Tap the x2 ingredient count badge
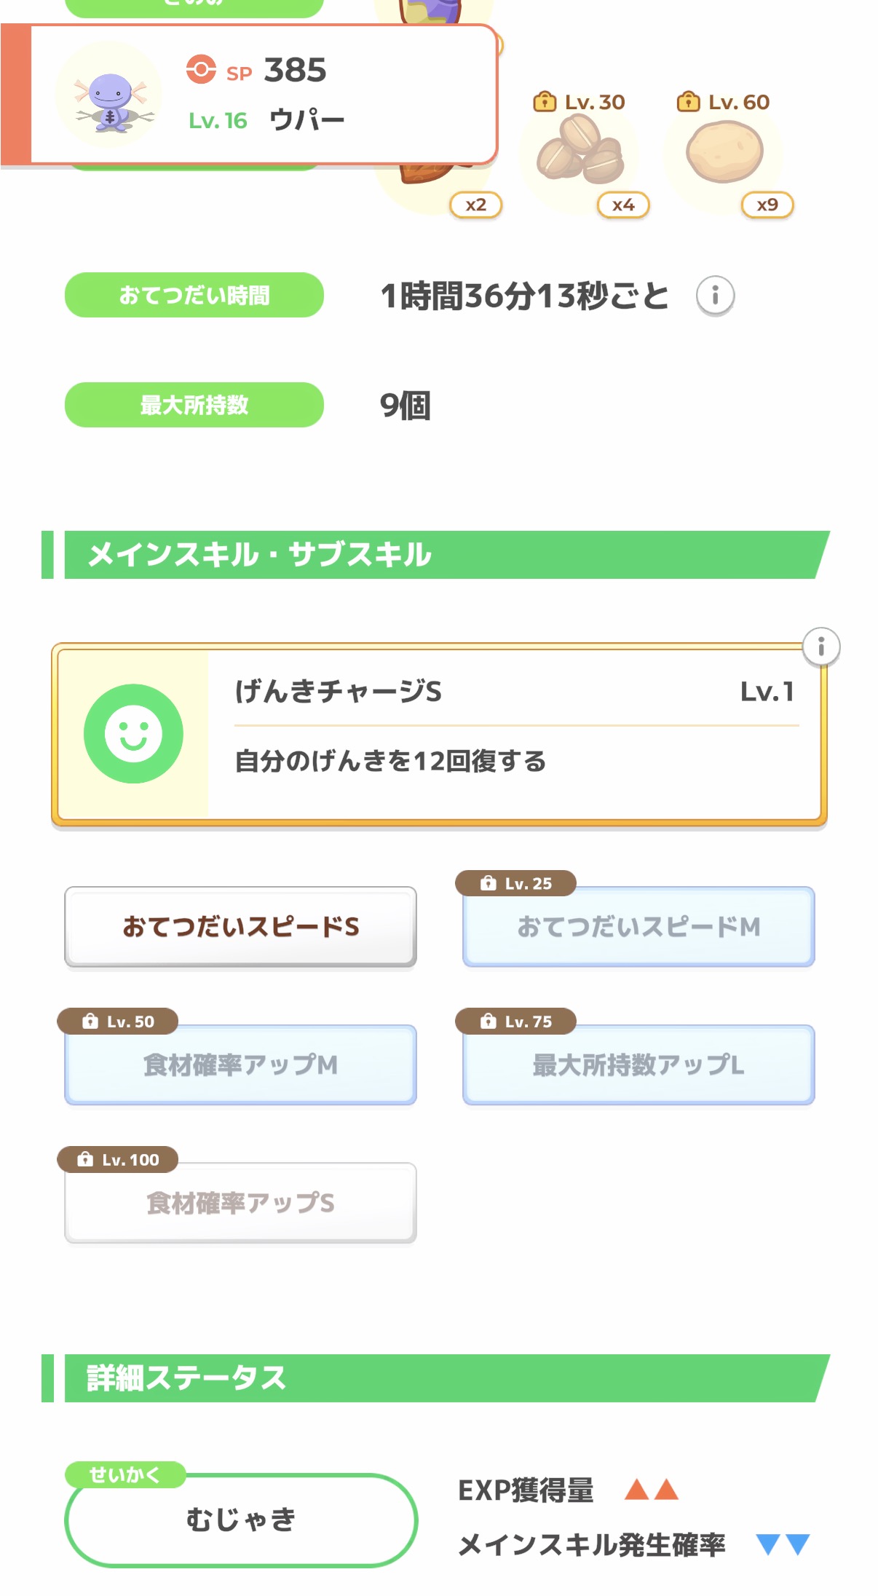This screenshot has height=1596, width=878. [476, 205]
